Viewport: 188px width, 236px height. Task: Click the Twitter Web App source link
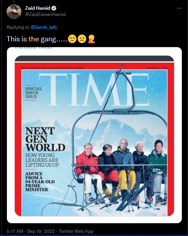coord(76,231)
